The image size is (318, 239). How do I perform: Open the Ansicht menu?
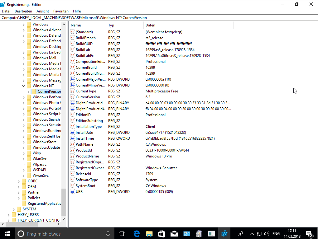click(x=43, y=11)
